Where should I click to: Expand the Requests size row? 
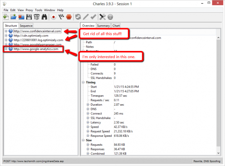[88, 145]
